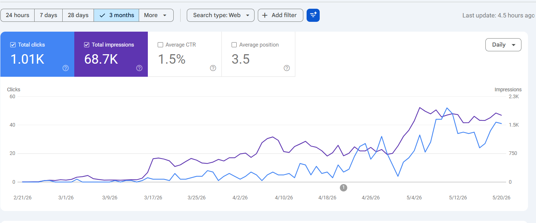The image size is (536, 223).
Task: Uncheck the Total clicks checkbox
Action: point(13,45)
